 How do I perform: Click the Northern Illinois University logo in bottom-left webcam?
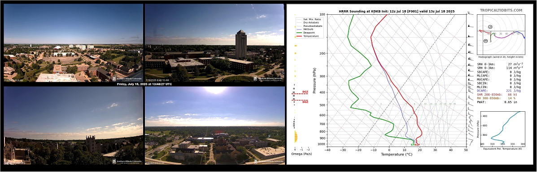tap(127, 161)
